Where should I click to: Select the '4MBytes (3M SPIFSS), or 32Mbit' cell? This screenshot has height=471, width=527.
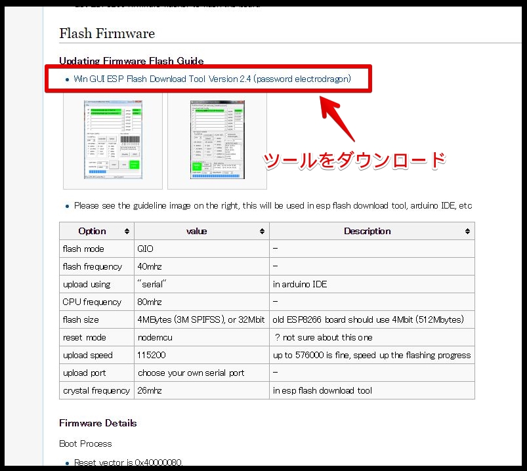201,320
